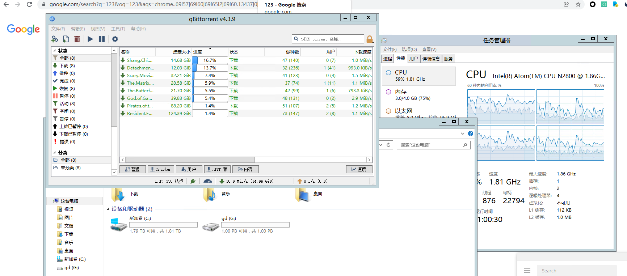Click the add torrent file icon
The image size is (627, 276).
66,39
